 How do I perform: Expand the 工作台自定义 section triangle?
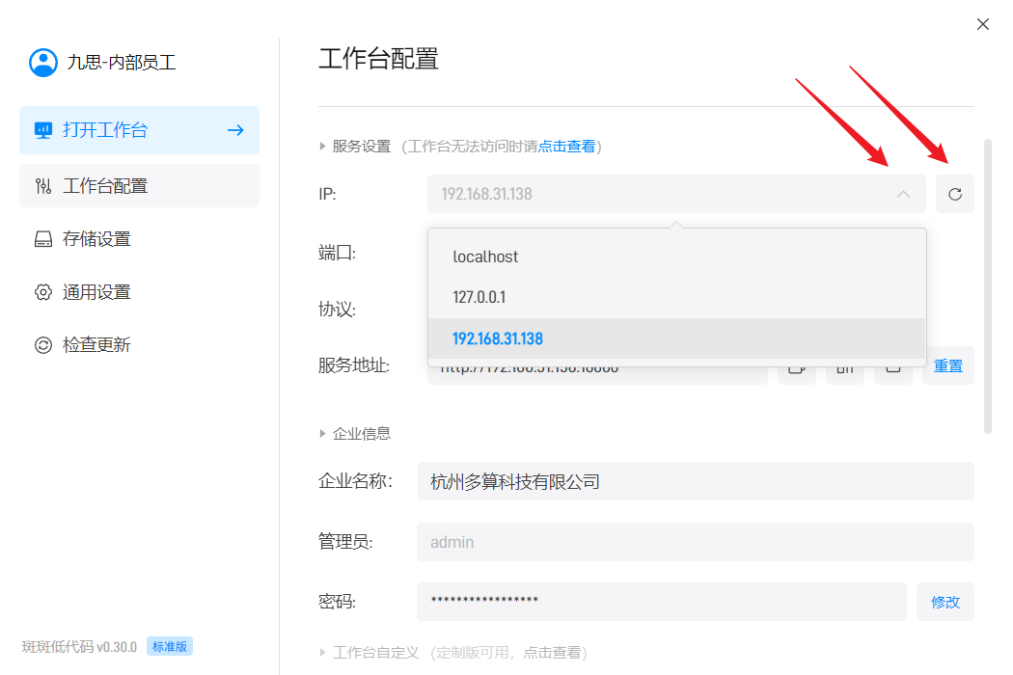[322, 653]
